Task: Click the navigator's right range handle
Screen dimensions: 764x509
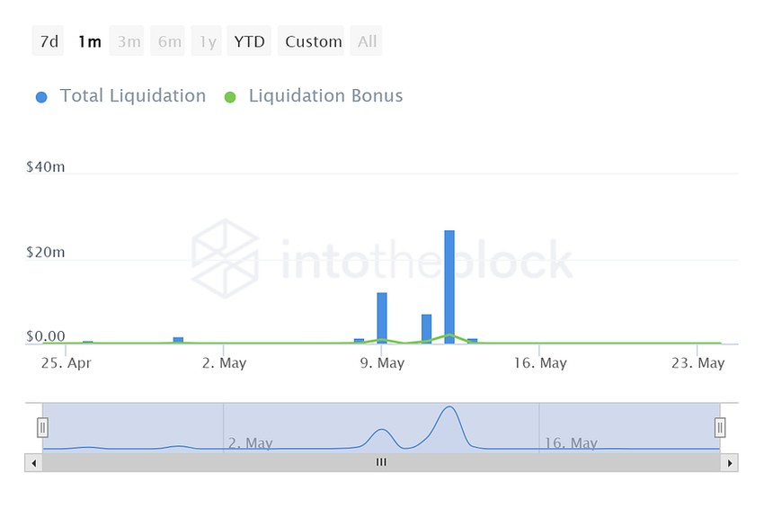Action: click(720, 427)
